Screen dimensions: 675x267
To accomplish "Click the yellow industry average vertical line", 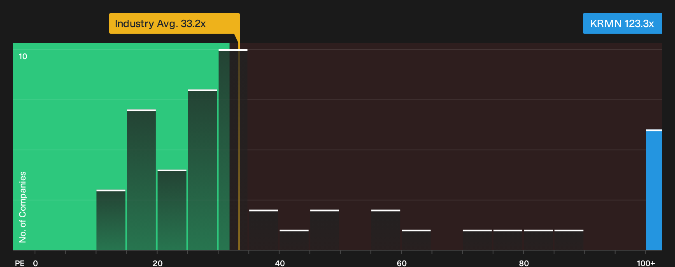I will [x=239, y=146].
